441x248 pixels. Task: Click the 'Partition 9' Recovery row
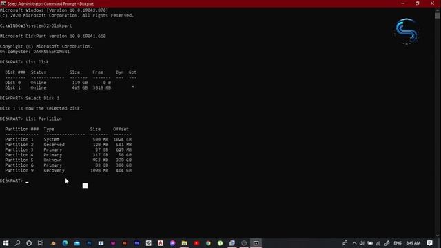pyautogui.click(x=68, y=170)
